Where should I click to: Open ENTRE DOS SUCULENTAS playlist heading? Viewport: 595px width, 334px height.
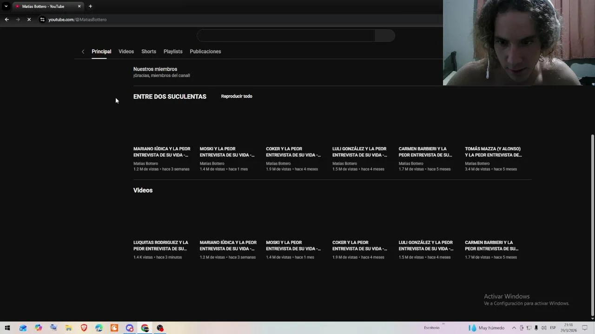(x=170, y=96)
